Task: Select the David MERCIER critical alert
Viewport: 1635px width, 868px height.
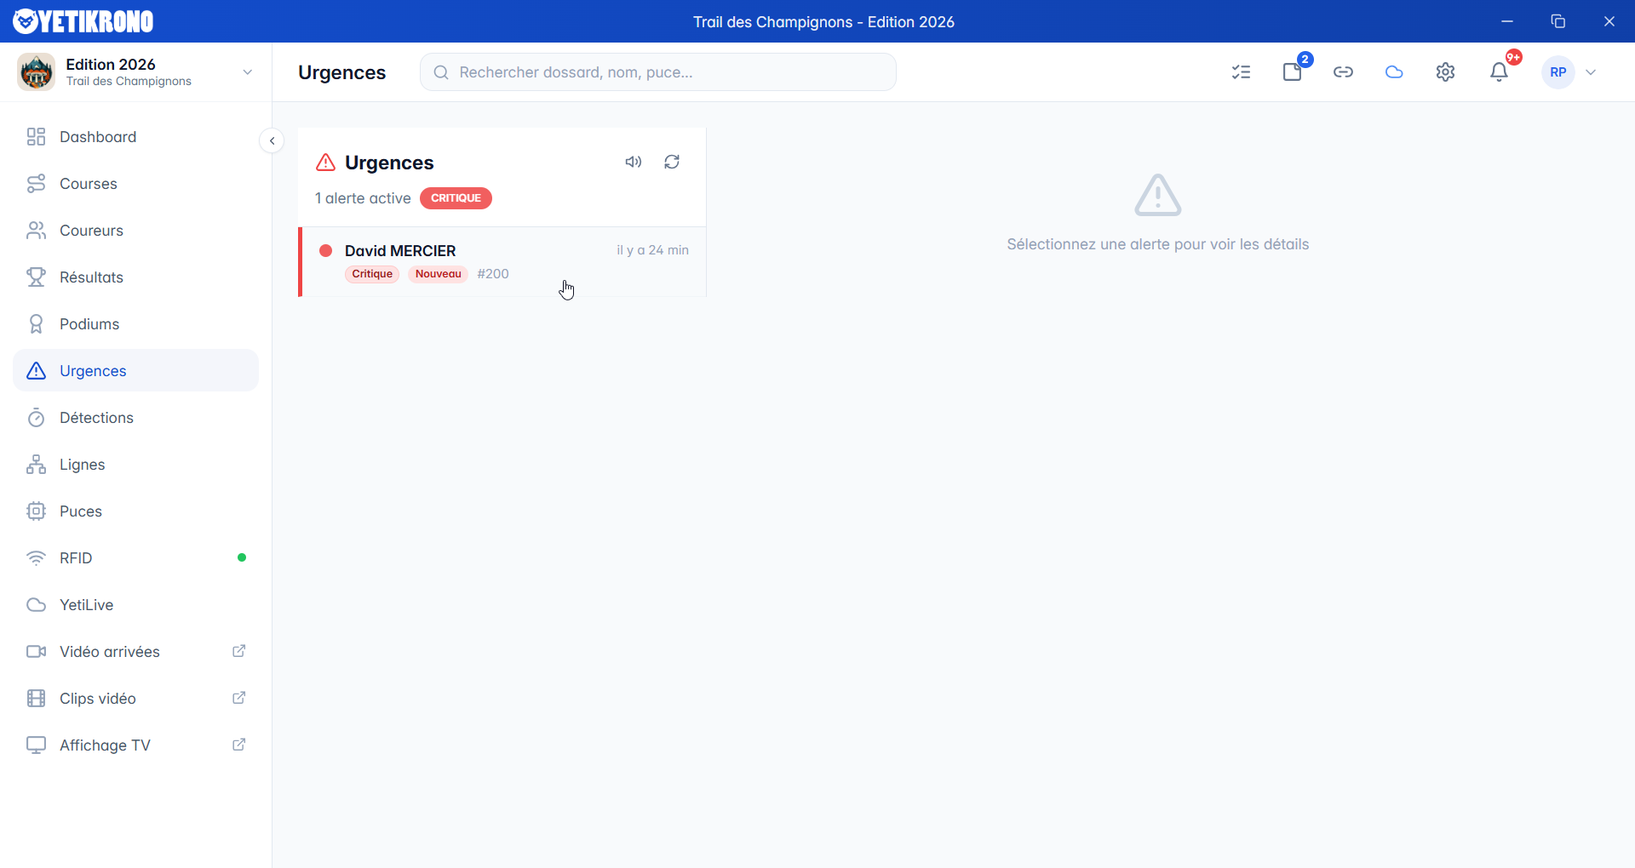Action: tap(502, 261)
